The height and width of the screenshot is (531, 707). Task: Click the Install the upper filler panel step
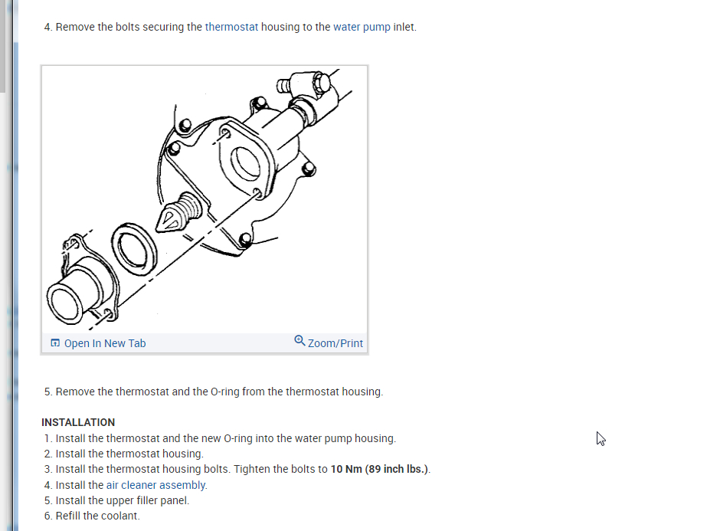click(116, 500)
